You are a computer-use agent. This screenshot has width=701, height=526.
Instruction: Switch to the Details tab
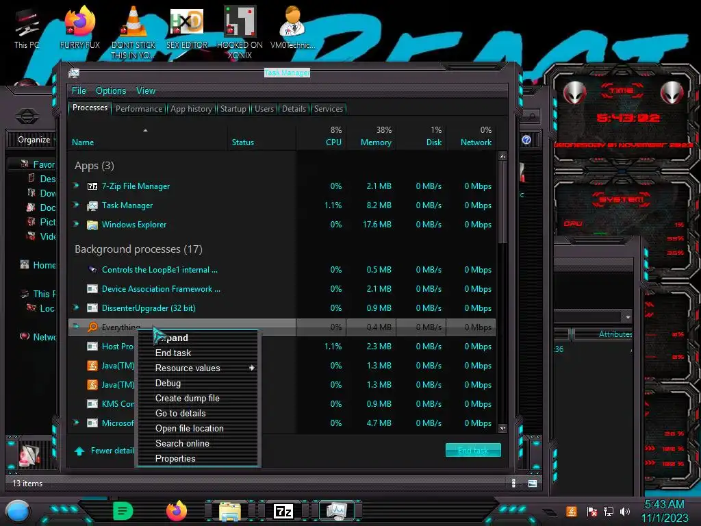pyautogui.click(x=294, y=109)
